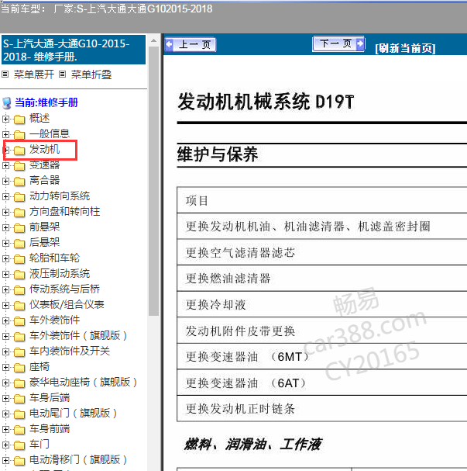Click the folder icon for 车门
Viewport: 467px width, 471px height.
point(19,445)
